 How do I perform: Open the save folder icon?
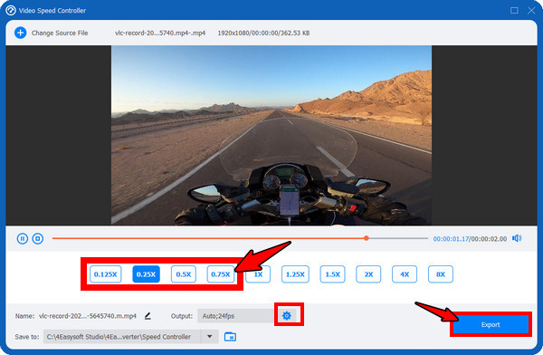[x=230, y=337]
